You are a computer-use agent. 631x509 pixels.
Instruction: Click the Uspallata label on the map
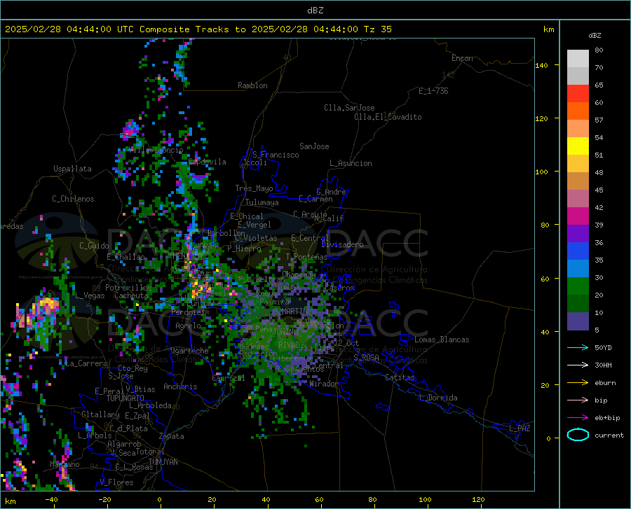click(72, 169)
